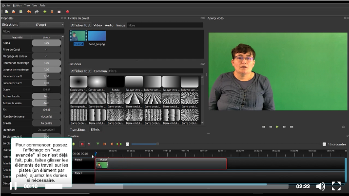Click the Alpha value slider showing 1,00

click(46, 43)
